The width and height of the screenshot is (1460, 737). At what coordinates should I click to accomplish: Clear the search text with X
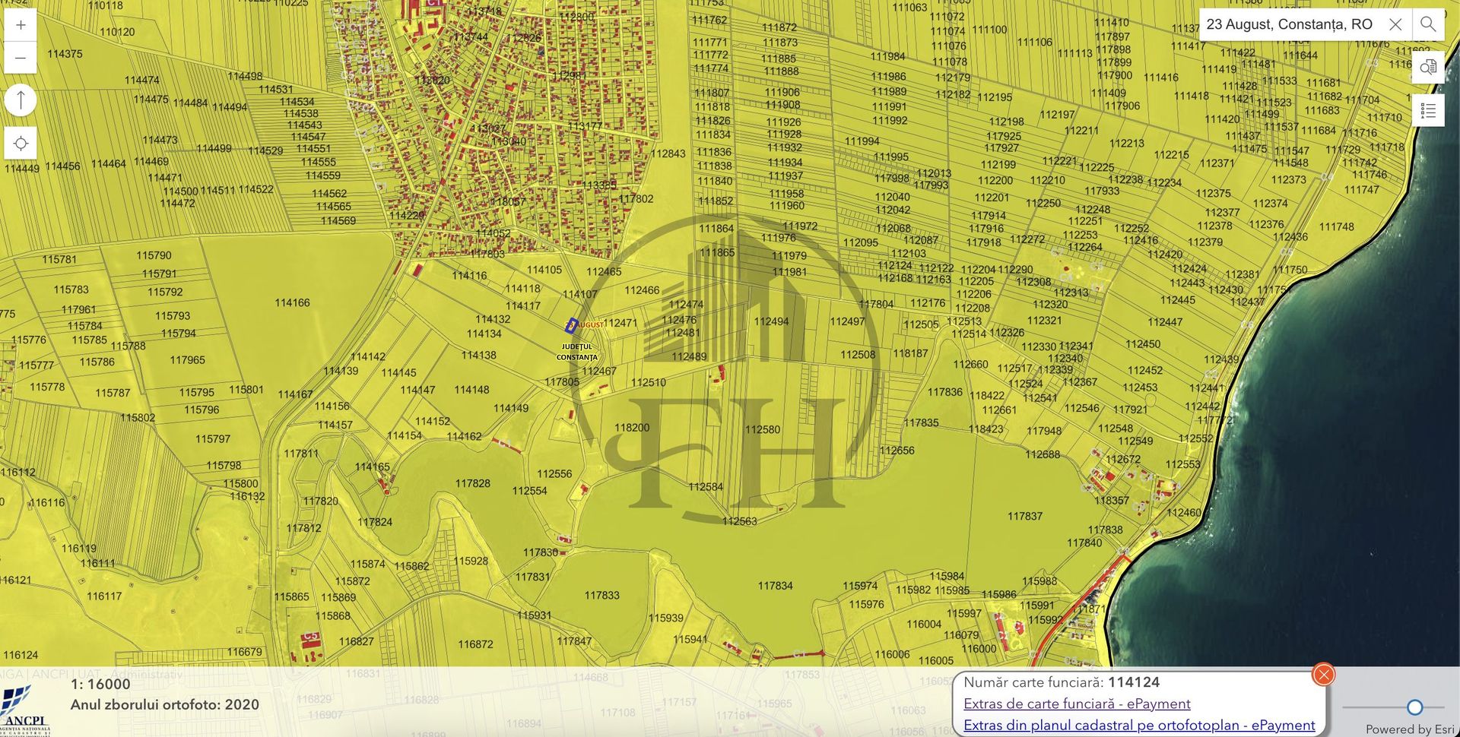[x=1395, y=24]
